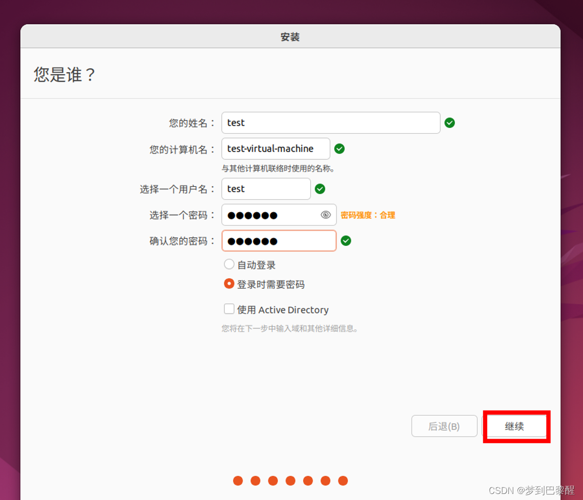The image size is (583, 500).
Task: Click the back (后退(B)) button
Action: pos(444,426)
